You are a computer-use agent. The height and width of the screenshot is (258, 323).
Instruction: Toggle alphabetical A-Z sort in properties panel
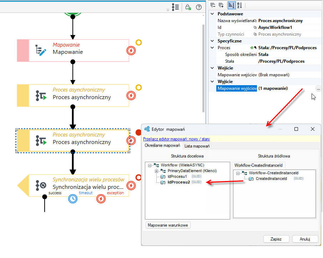[239, 5]
